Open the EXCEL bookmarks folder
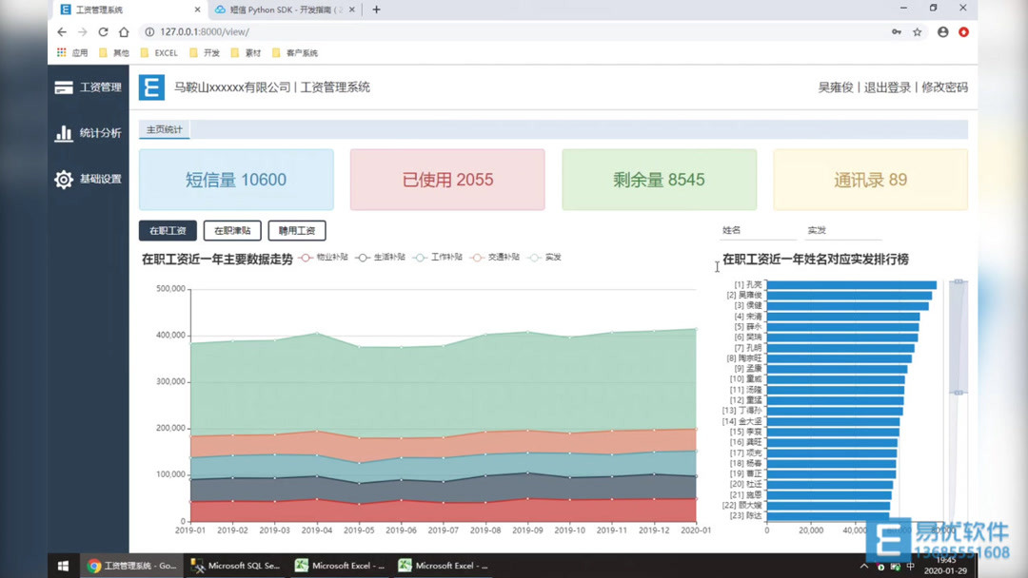Screen dimensions: 1028x578 [x=158, y=52]
